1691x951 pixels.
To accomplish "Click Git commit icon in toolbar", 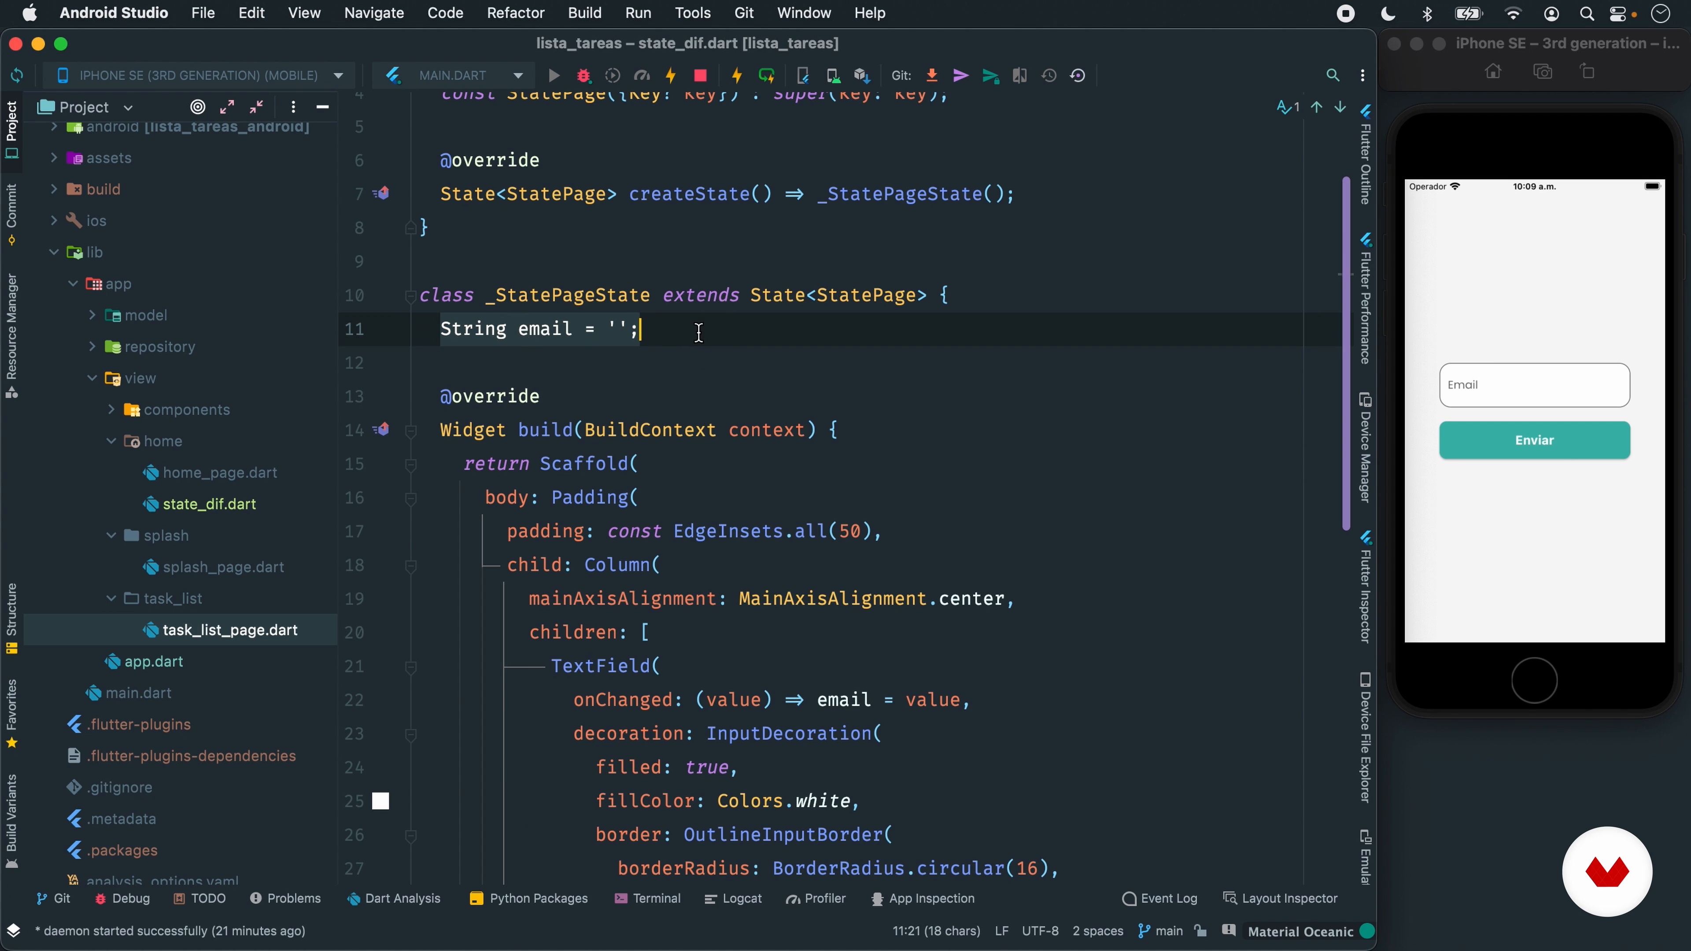I will pos(961,75).
